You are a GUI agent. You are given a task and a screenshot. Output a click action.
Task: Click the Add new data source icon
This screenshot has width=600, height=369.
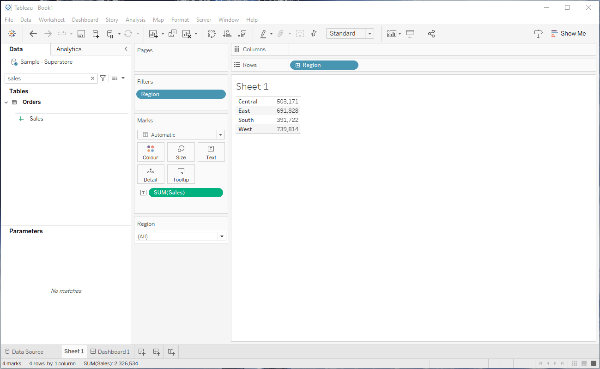pyautogui.click(x=96, y=34)
